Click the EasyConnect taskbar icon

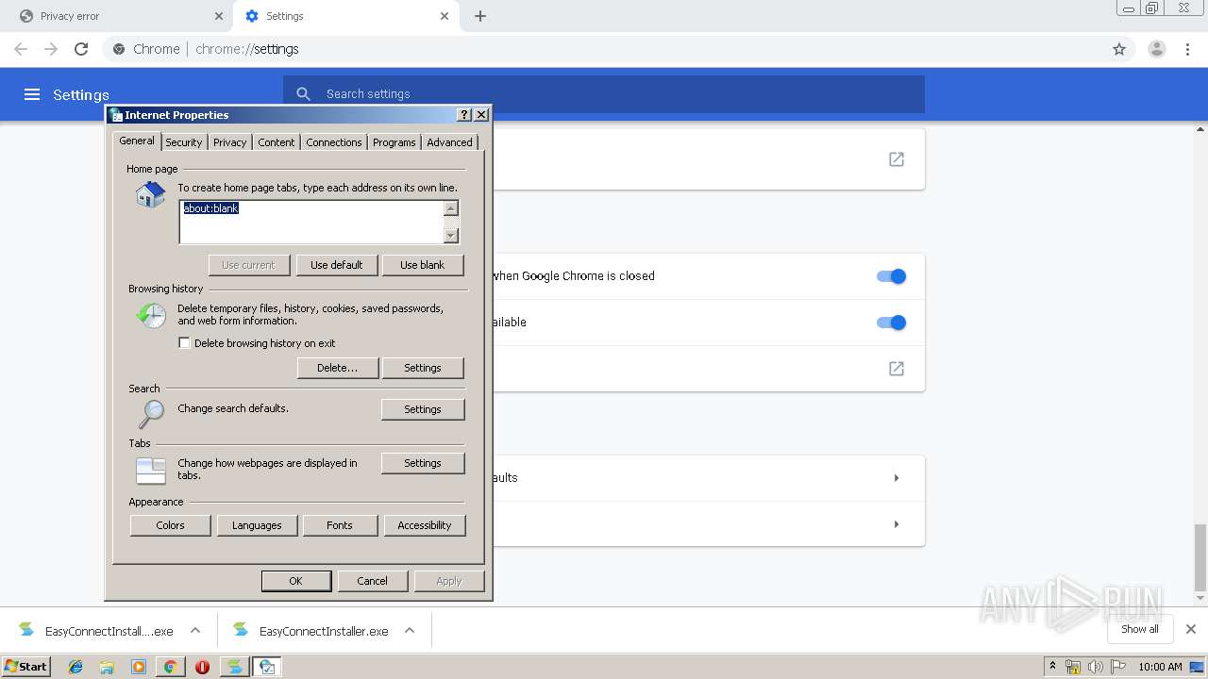(233, 667)
